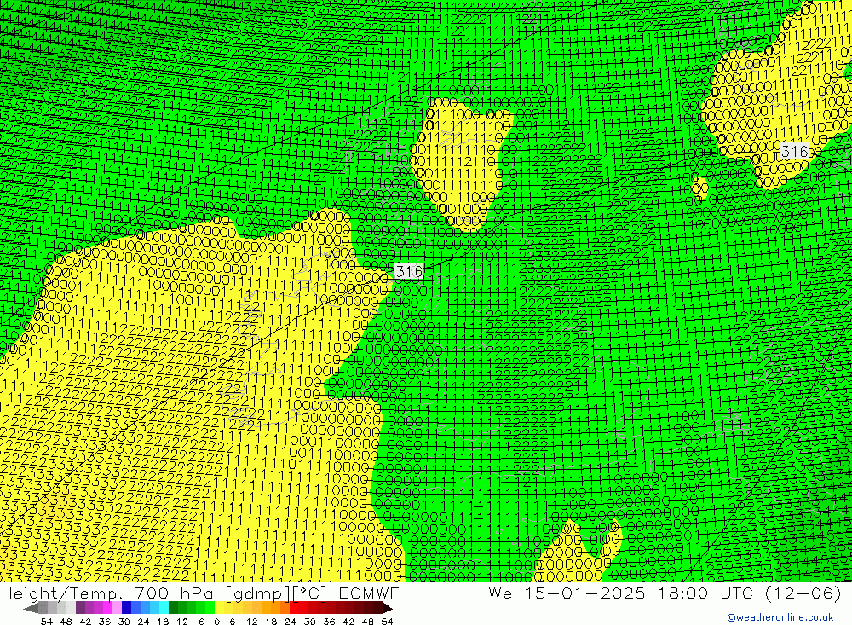Click the gray left arrow of the color scale

[x=32, y=608]
